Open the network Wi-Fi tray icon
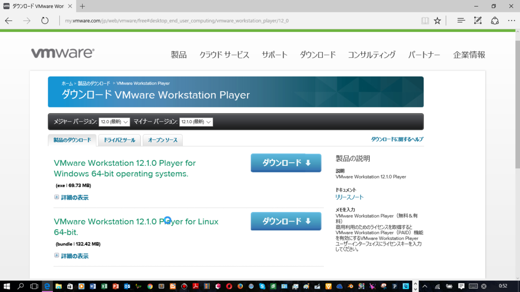Screen dimensions: 520x292 click(437, 286)
